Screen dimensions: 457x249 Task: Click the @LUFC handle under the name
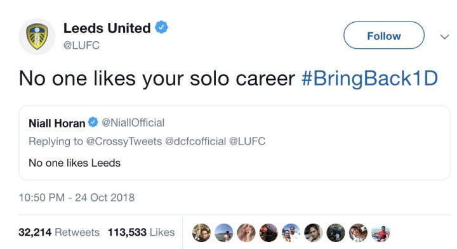coord(81,46)
